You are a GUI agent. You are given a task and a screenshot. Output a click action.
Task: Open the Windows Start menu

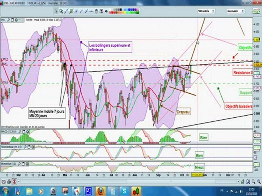click(x=5, y=191)
